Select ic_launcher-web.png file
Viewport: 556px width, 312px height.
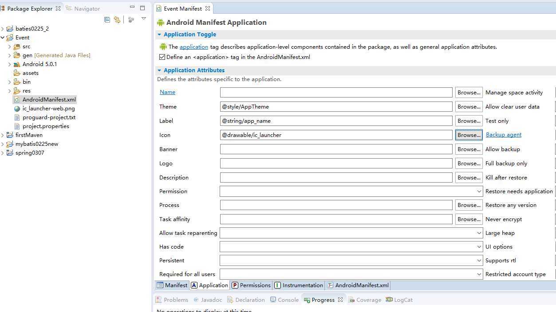click(44, 109)
